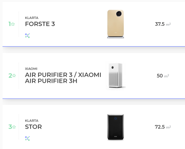
Task: Open the gold Klarta Forste 3 product image
Action: [116, 24]
